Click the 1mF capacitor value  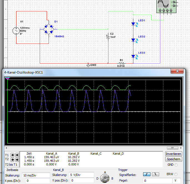[x=113, y=37]
